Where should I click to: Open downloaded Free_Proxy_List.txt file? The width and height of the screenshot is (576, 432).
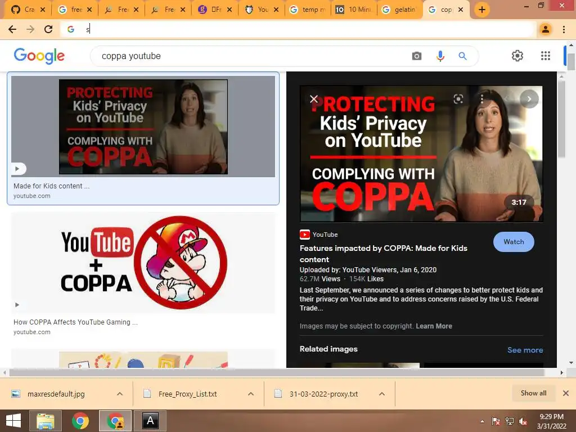pyautogui.click(x=187, y=394)
